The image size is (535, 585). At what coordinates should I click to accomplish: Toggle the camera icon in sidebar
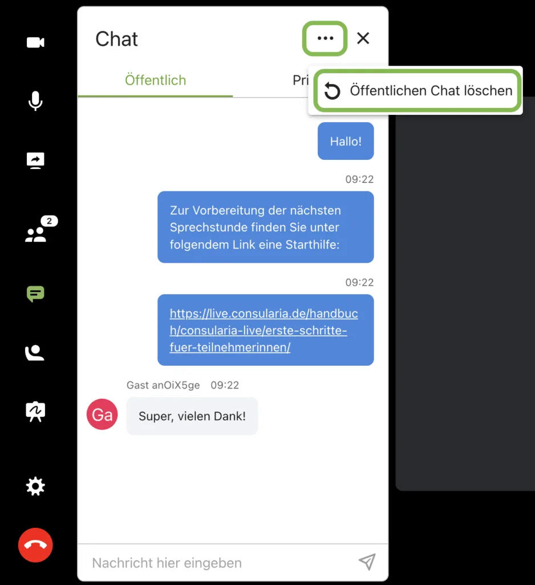coord(35,42)
